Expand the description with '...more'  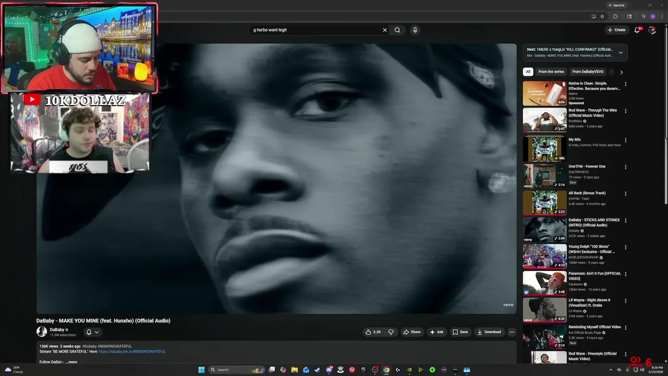pos(71,362)
